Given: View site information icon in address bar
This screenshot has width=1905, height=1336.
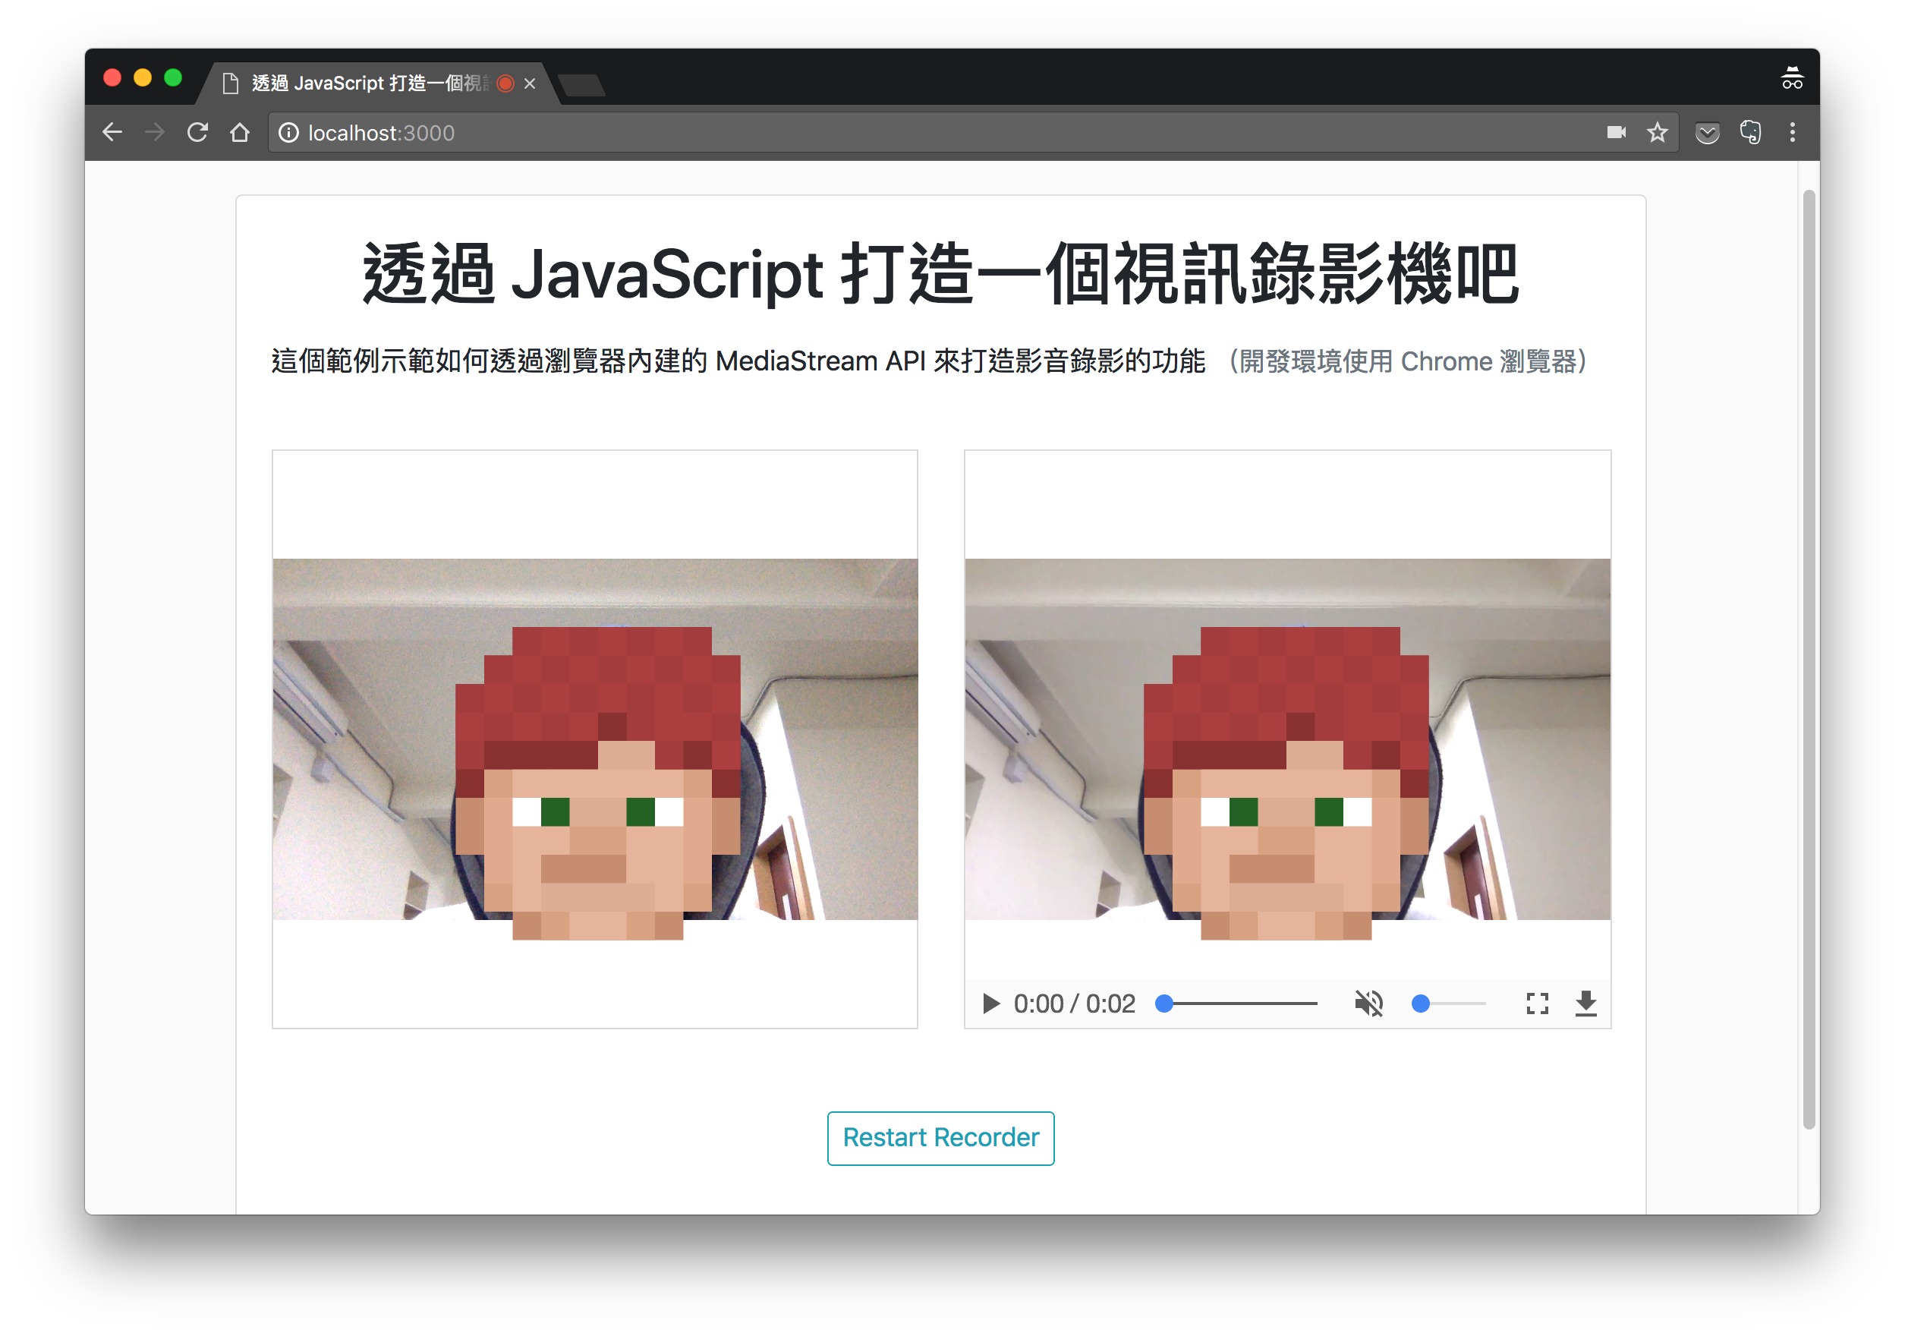Looking at the screenshot, I should click(288, 133).
